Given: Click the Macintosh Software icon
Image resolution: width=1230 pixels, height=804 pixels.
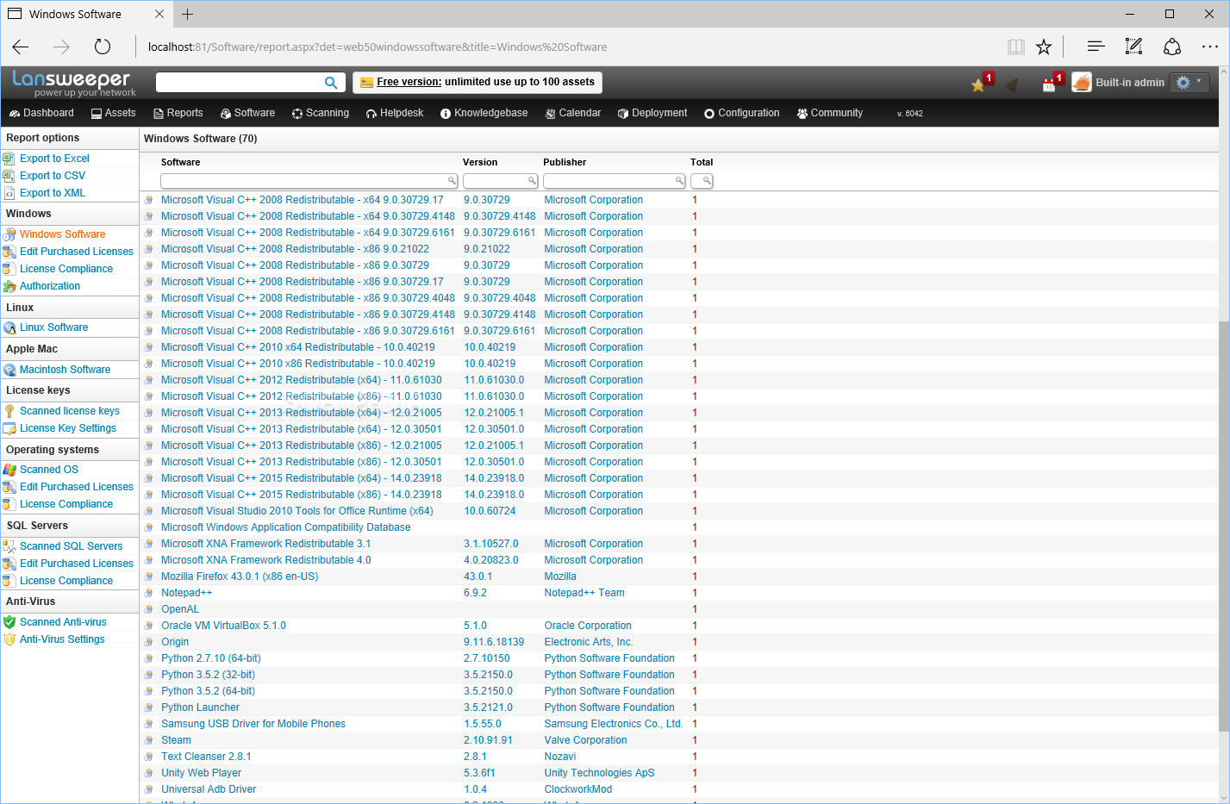Looking at the screenshot, I should 9,370.
